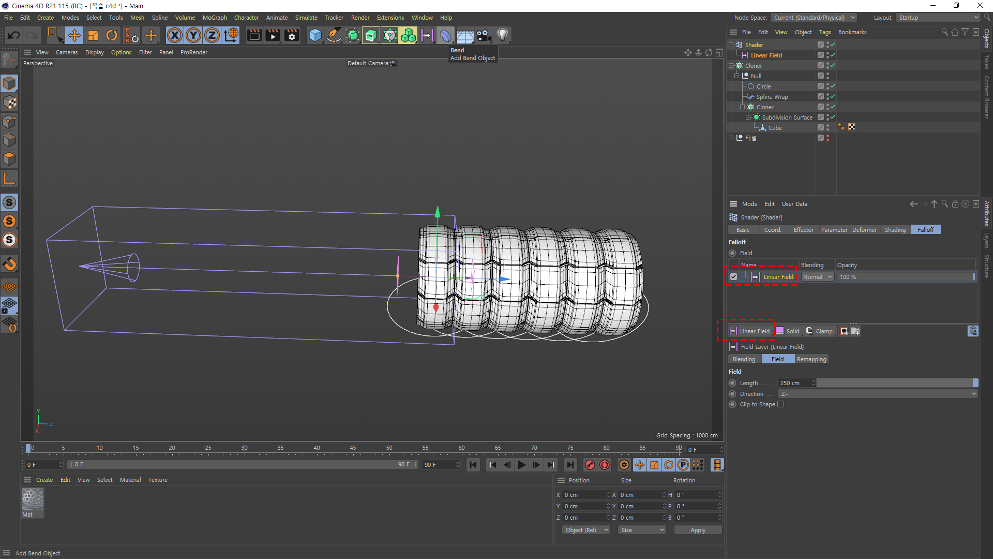Toggle Spline Wrap enable checkmark
The image size is (993, 559).
[833, 97]
